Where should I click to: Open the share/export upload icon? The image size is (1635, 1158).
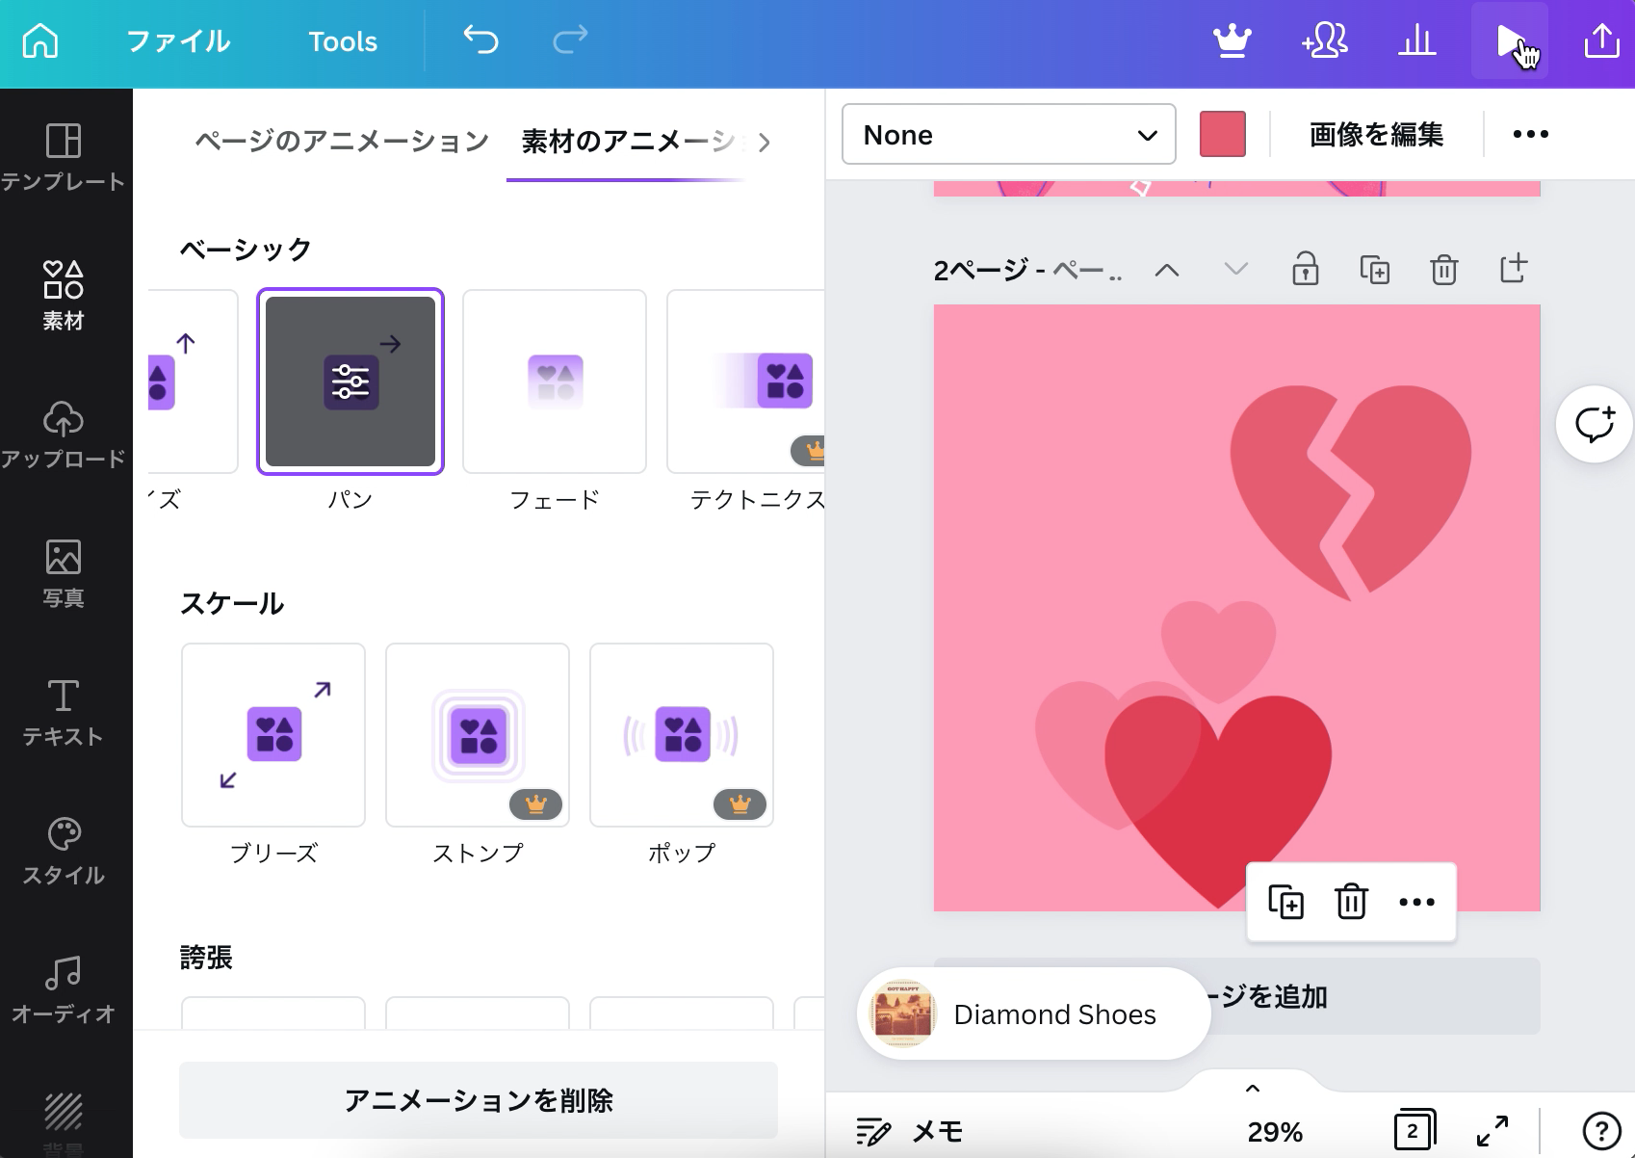[x=1601, y=40]
